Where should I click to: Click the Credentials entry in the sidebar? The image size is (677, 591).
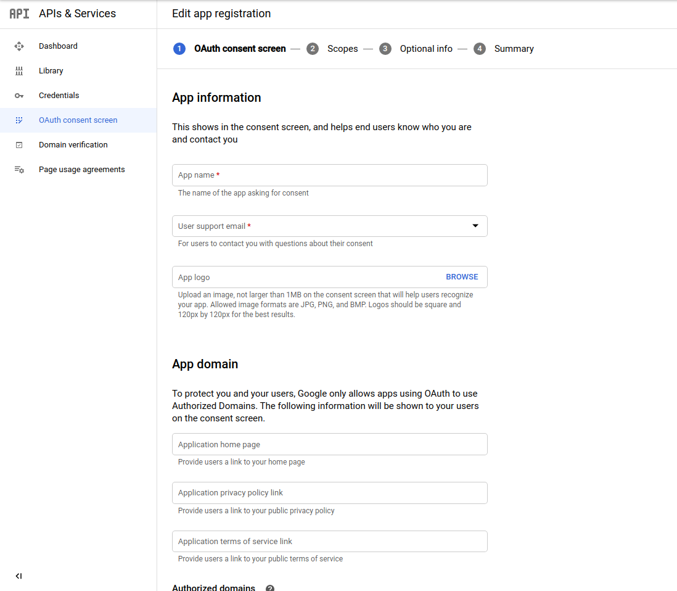[59, 95]
